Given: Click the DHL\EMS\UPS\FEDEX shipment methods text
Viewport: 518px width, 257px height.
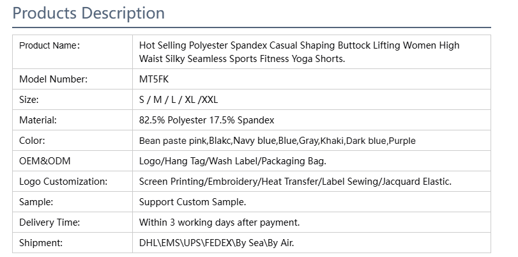Looking at the screenshot, I should point(217,243).
